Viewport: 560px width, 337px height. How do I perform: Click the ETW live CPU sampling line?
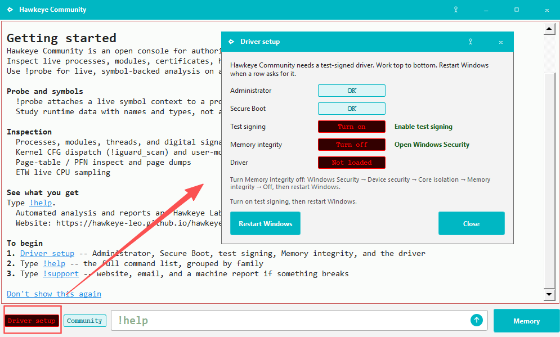pyautogui.click(x=63, y=172)
